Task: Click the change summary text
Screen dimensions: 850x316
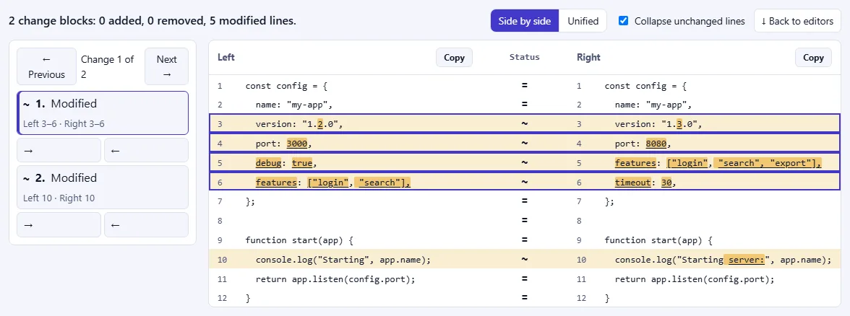Action: pos(153,21)
